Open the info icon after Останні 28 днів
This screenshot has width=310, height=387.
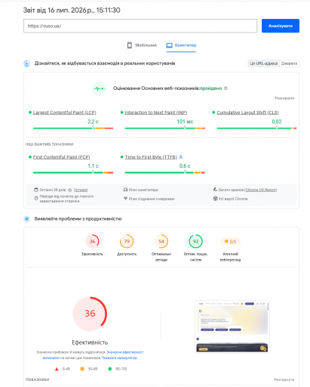pos(70,190)
